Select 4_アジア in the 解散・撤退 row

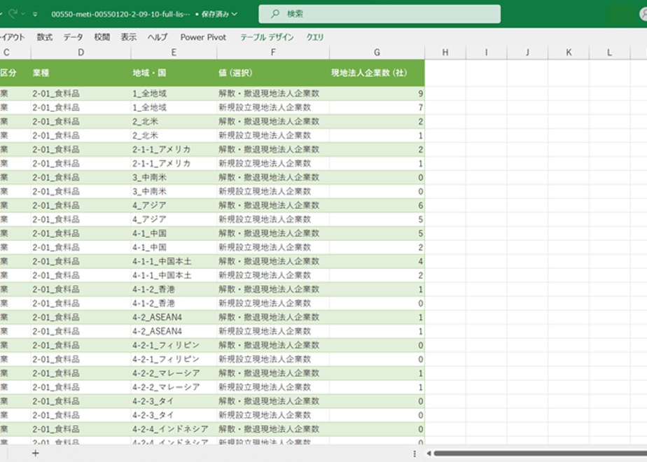coord(174,205)
